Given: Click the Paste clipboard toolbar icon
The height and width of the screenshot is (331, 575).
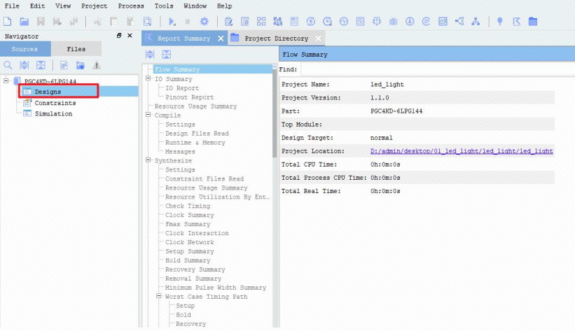Looking at the screenshot, I should tap(130, 22).
